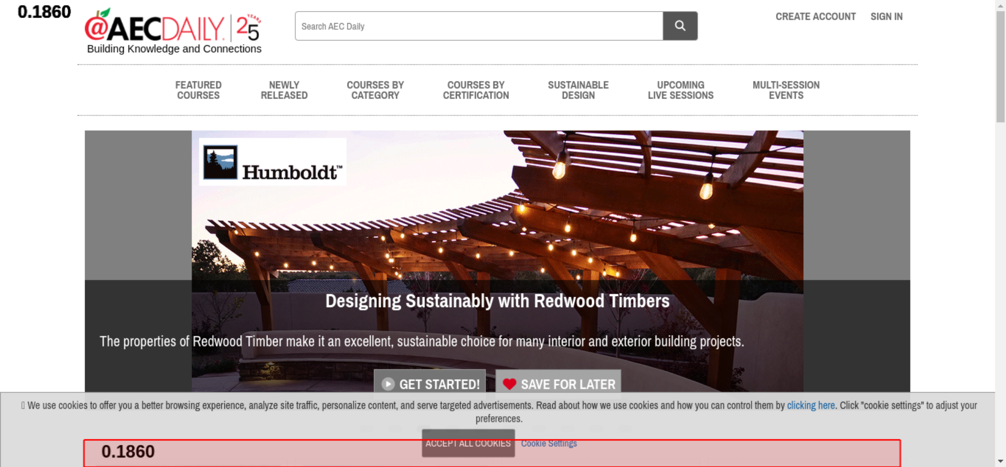Click the magnifying glass search button

point(680,26)
